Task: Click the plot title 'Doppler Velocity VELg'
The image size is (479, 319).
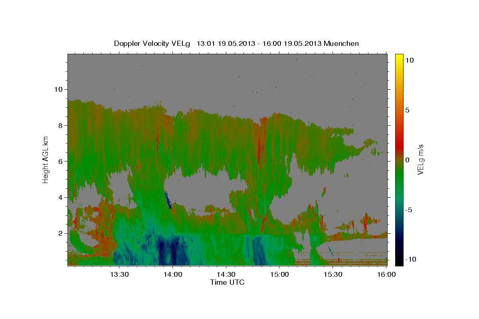Action: point(153,43)
